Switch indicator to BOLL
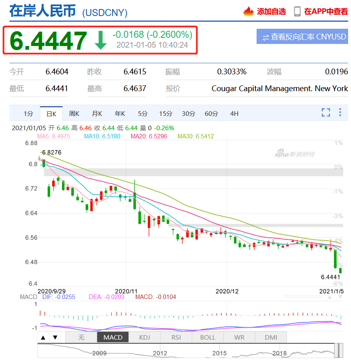The width and height of the screenshot is (351, 361). click(x=207, y=337)
